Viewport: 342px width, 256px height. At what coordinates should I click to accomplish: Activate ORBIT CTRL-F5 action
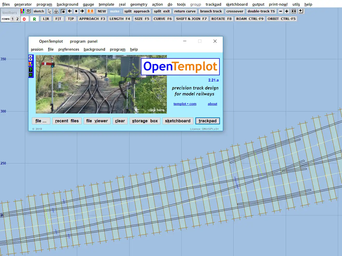point(282,19)
